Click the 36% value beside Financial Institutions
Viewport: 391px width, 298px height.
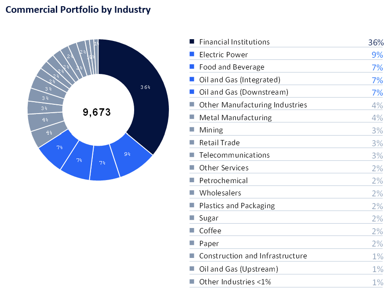(x=376, y=43)
